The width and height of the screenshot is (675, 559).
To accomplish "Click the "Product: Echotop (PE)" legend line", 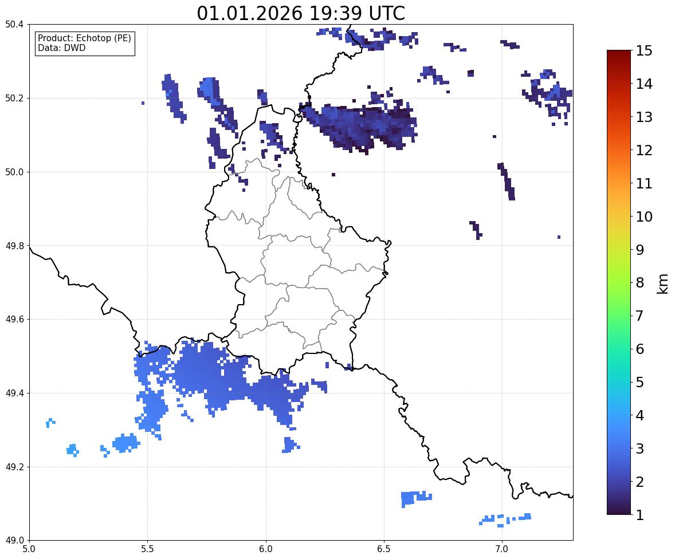I will click(84, 38).
